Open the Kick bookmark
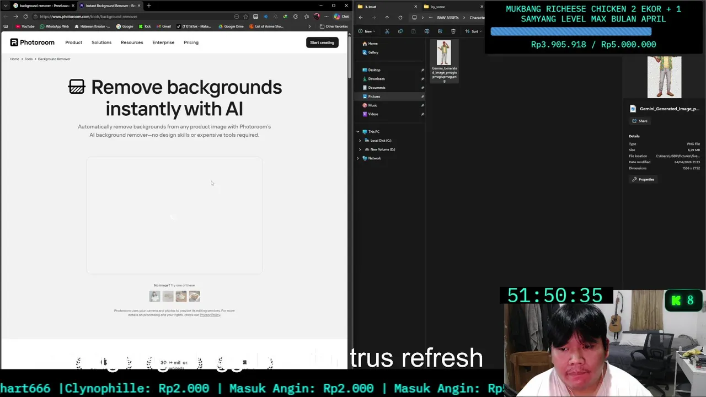706x397 pixels. click(x=145, y=26)
